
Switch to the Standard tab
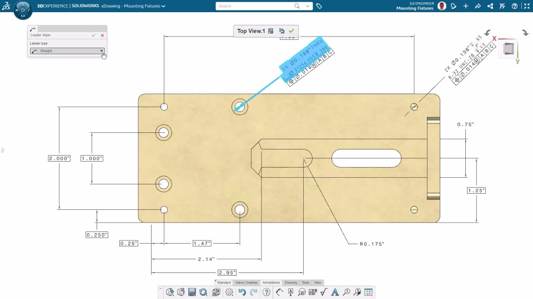point(224,282)
